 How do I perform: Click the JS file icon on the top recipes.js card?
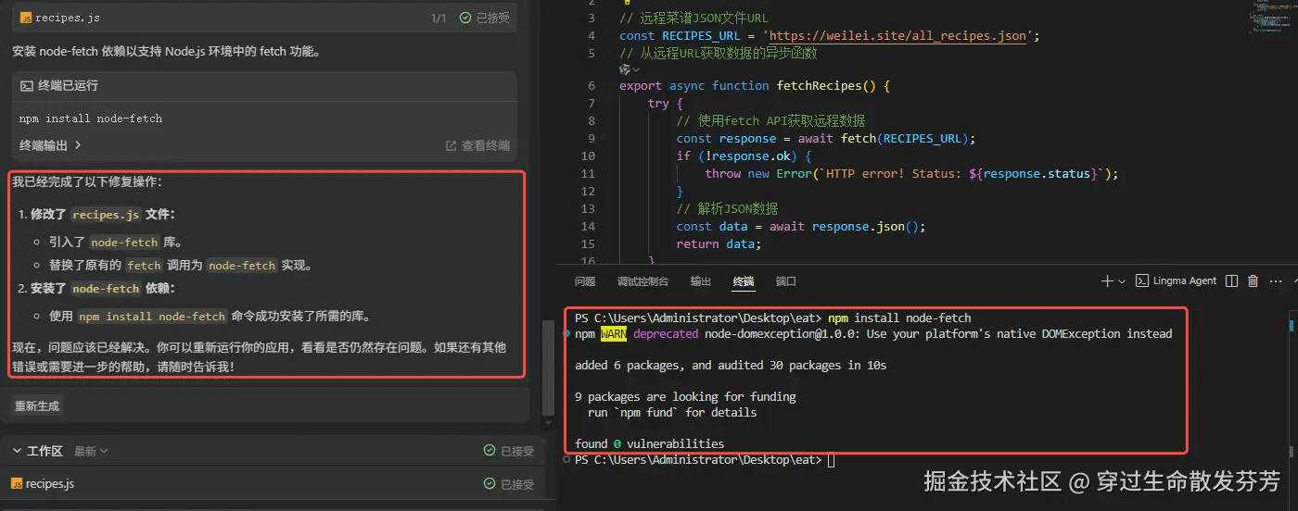26,18
